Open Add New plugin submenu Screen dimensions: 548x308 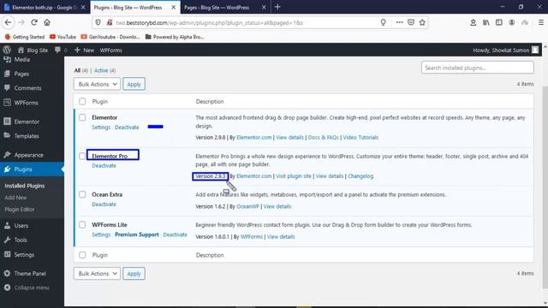click(x=15, y=198)
